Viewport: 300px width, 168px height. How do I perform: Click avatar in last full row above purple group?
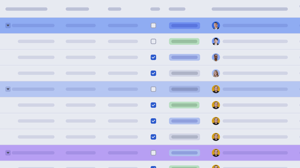tap(216, 137)
